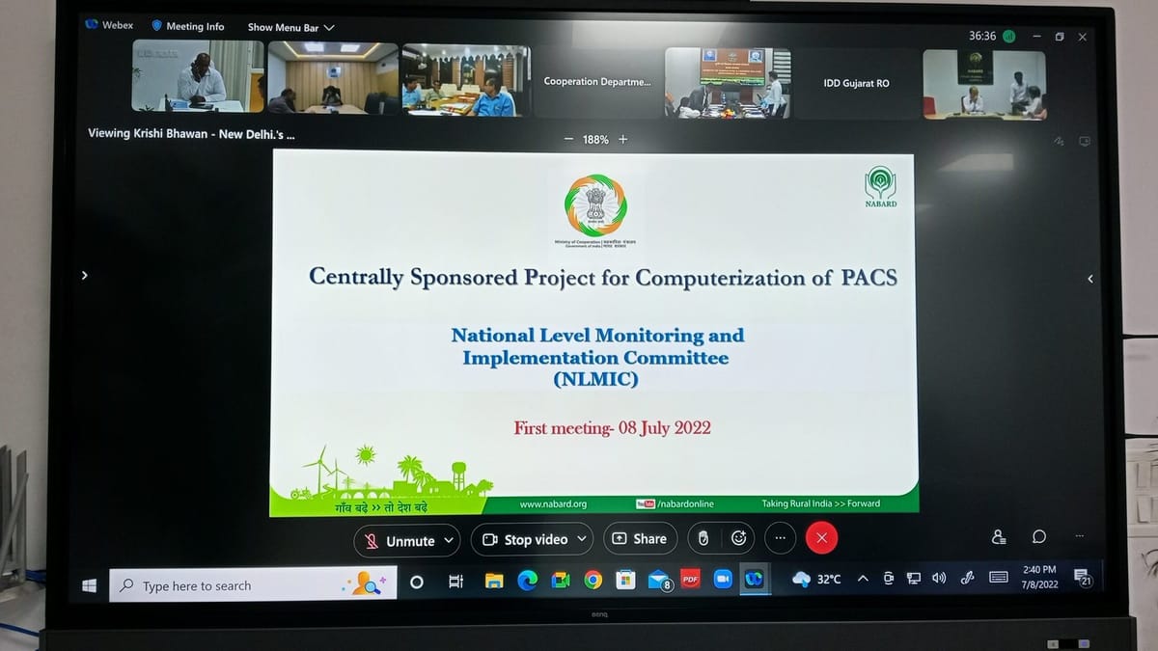The image size is (1158, 651).
Task: Select Cooperation Department participant tile
Action: 597,82
